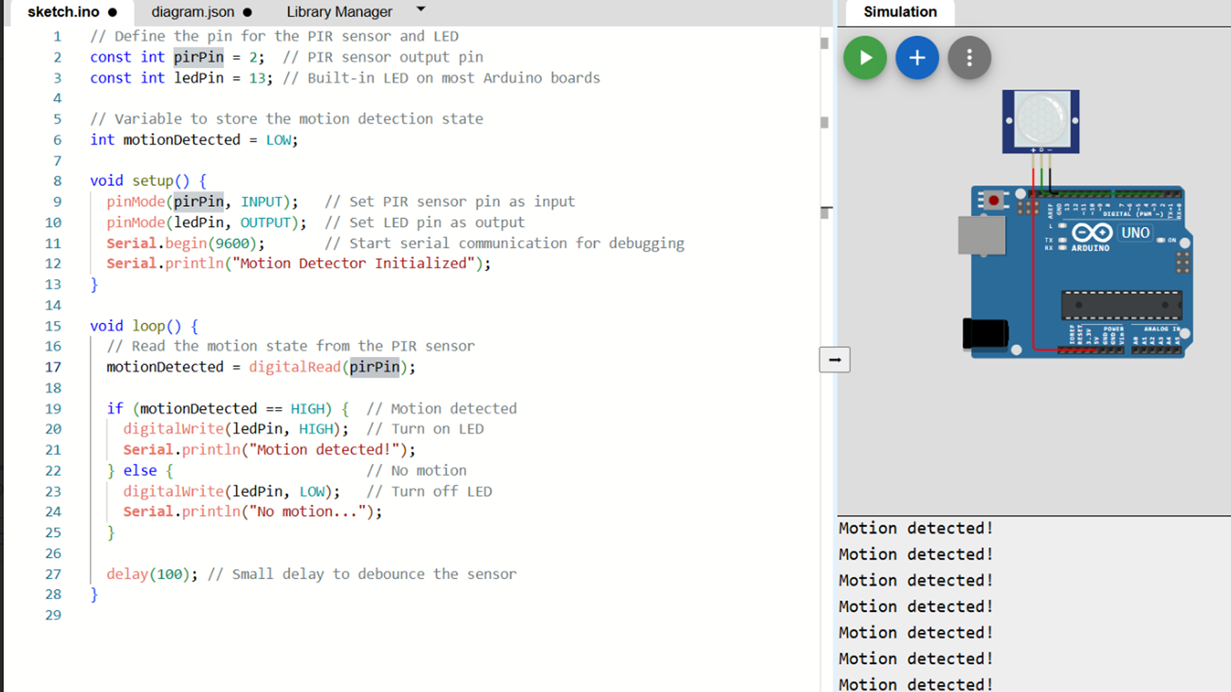Start the simulation with the green play button
The width and height of the screenshot is (1231, 692).
[x=865, y=58]
